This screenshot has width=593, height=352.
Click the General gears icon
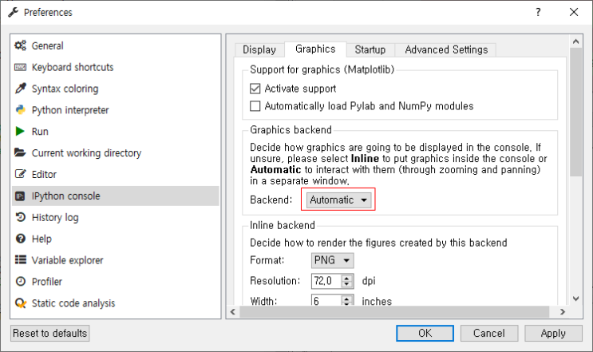(x=21, y=46)
